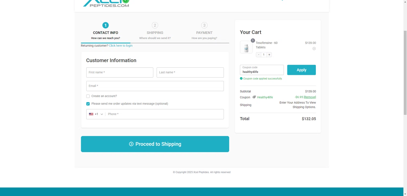Decrease quantity with the minus button
This screenshot has width=407, height=196.
click(259, 54)
